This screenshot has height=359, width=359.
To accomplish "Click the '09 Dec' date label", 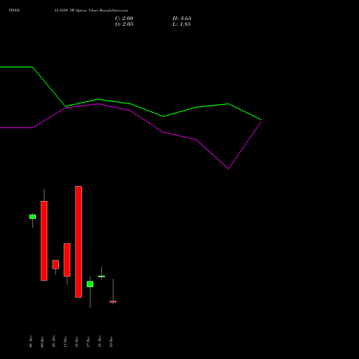I will [x=42, y=341].
